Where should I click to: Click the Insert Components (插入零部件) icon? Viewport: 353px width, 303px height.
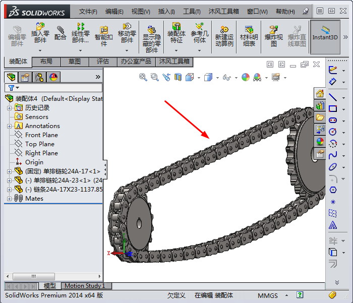point(40,33)
